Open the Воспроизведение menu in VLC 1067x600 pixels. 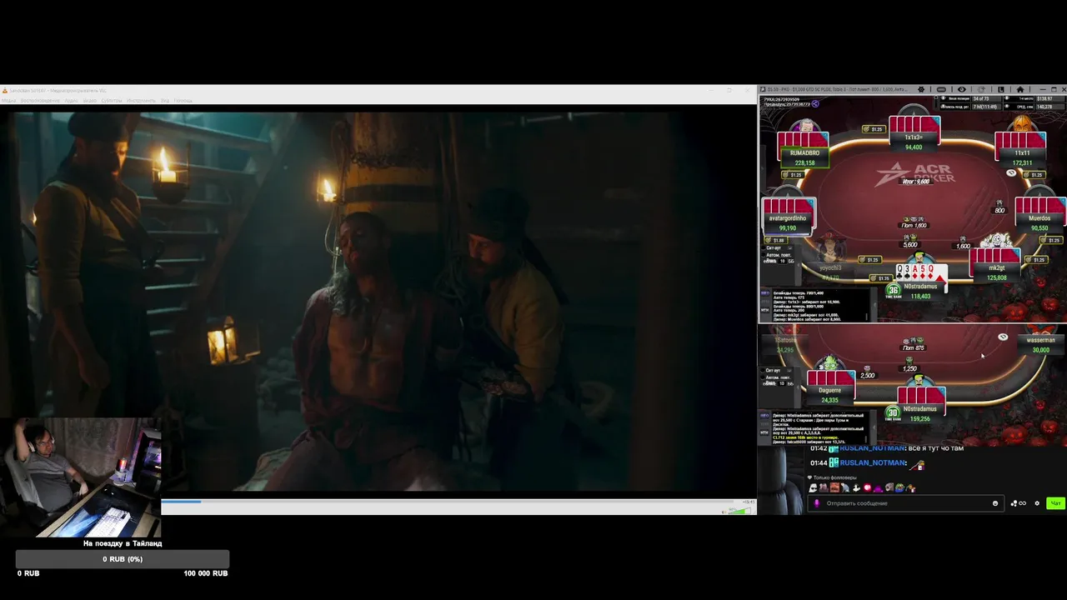(x=40, y=100)
